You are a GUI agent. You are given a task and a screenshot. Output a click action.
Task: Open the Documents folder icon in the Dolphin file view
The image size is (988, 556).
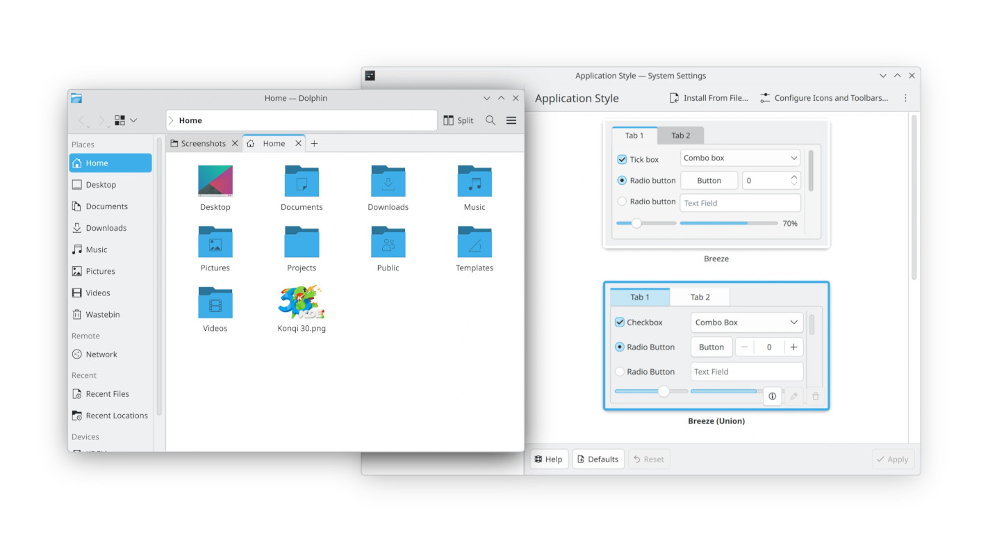tap(302, 181)
